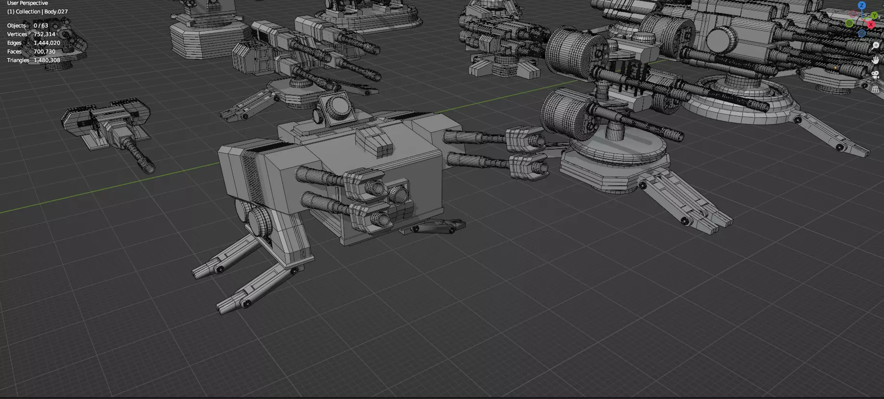Click the Objects count '0 / 63'
This screenshot has width=884, height=399.
point(41,26)
